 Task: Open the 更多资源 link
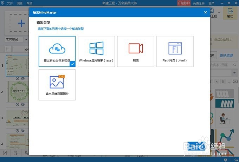pyautogui.click(x=226, y=55)
